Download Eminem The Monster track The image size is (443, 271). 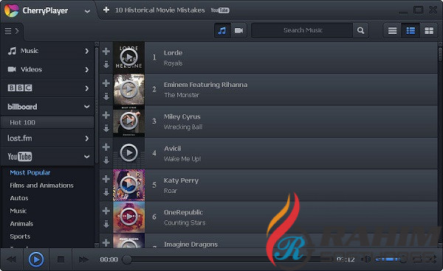click(x=106, y=96)
